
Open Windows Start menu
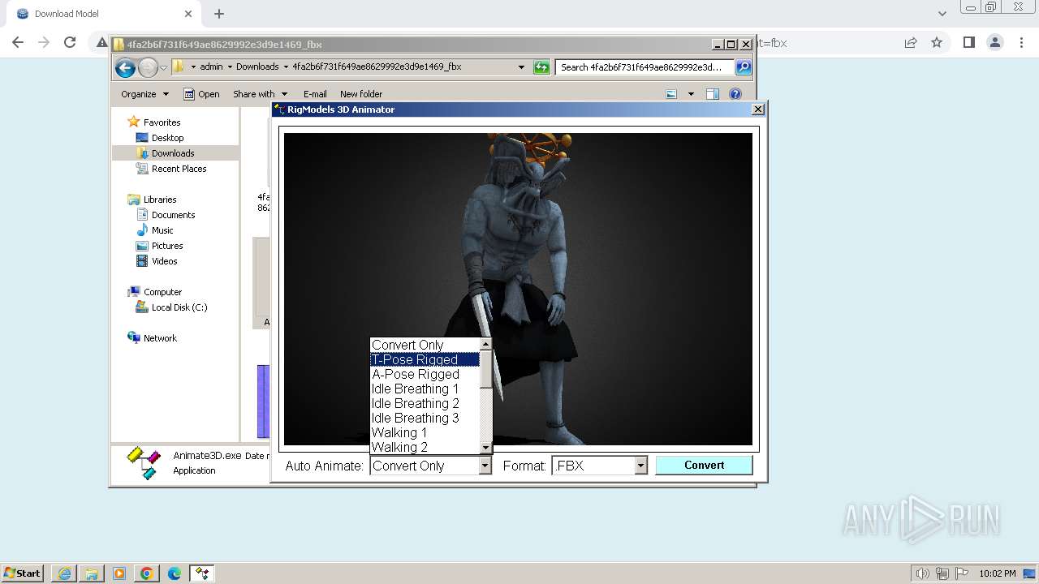(22, 573)
